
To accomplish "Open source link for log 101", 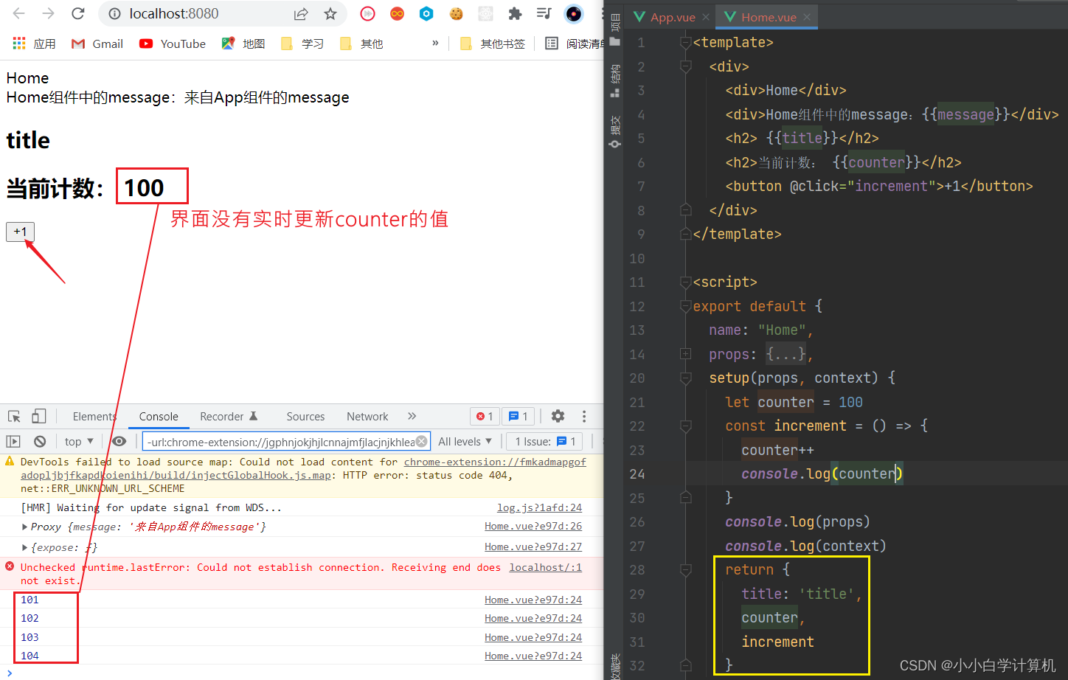I will pyautogui.click(x=533, y=600).
